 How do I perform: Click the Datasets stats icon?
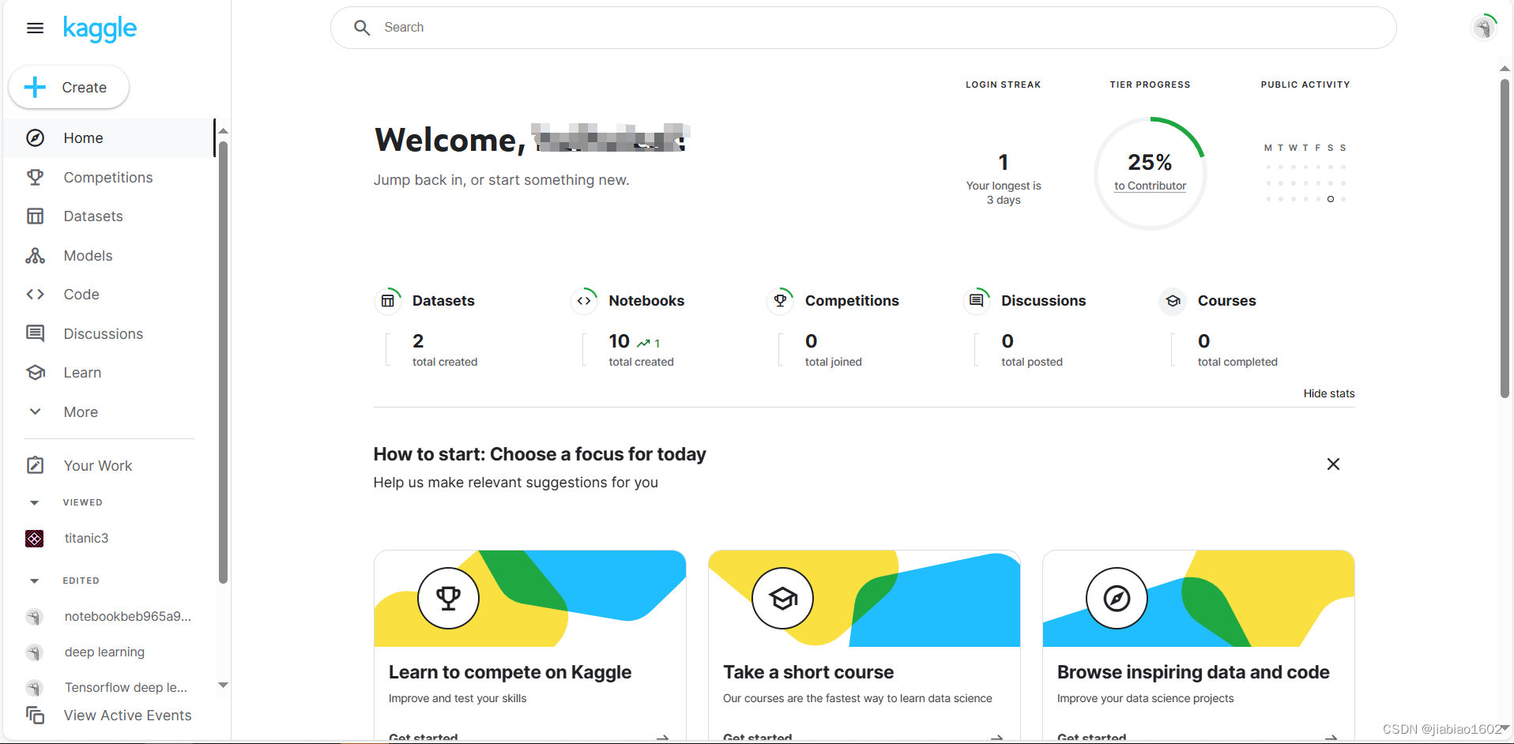(388, 301)
